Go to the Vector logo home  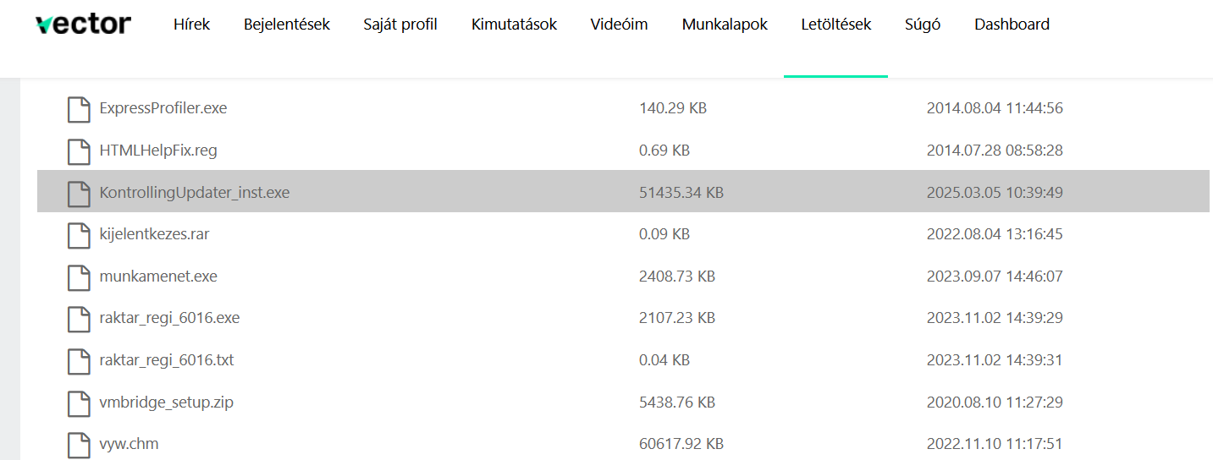83,25
